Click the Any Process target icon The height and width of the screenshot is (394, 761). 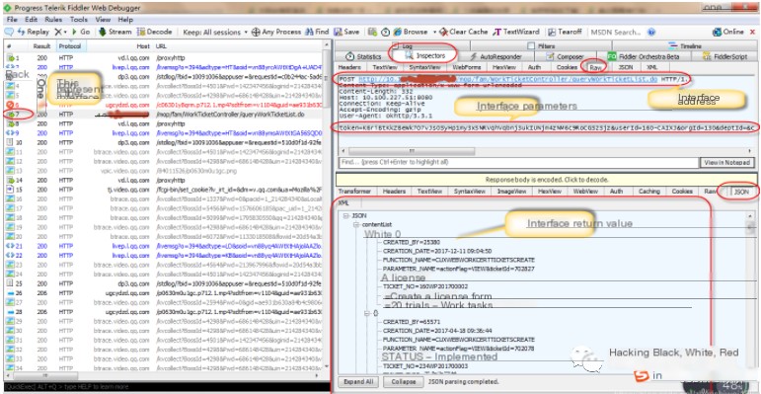tap(257, 32)
